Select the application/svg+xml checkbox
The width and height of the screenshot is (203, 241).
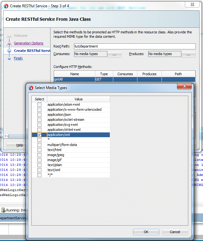(40, 125)
